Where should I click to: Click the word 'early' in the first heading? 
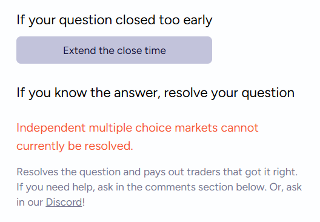click(x=198, y=21)
